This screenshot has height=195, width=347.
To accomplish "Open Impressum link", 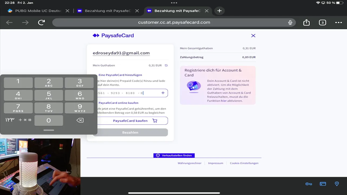I will 216,163.
